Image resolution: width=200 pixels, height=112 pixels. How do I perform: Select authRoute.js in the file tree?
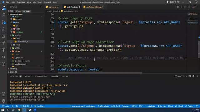point(23,41)
